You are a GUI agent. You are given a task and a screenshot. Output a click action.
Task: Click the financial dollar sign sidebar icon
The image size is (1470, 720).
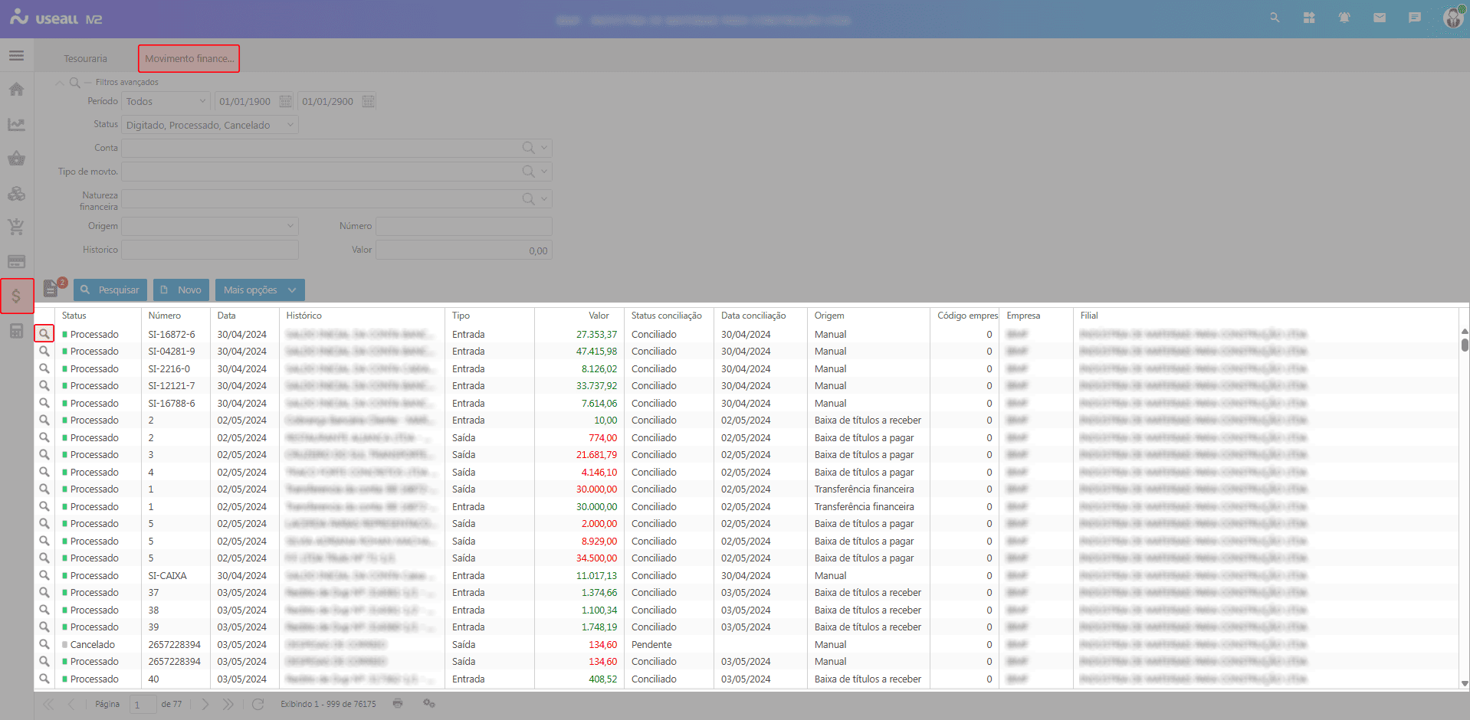click(17, 296)
